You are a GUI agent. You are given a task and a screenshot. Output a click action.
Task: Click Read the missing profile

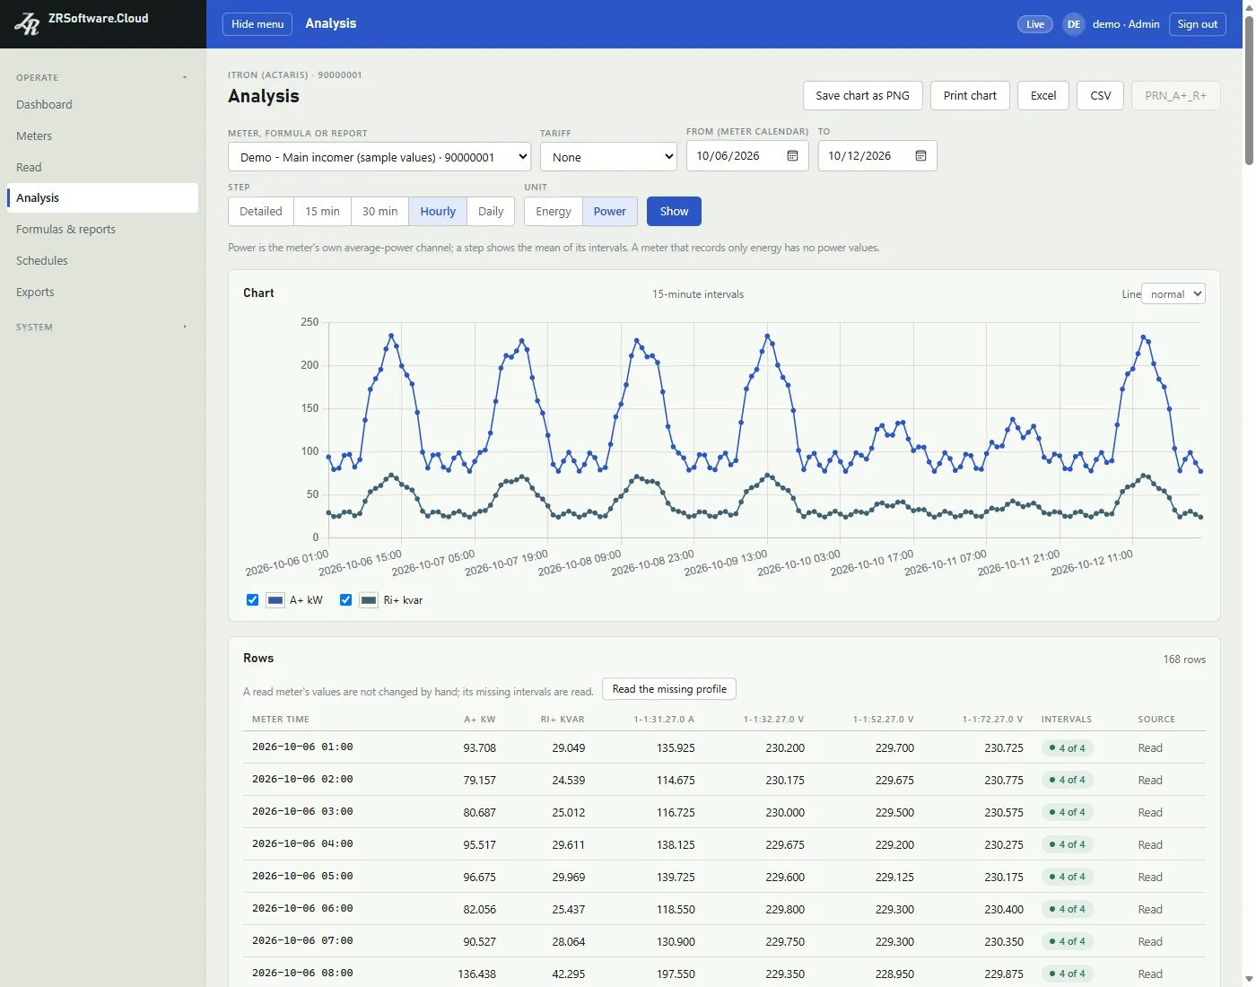pos(669,689)
